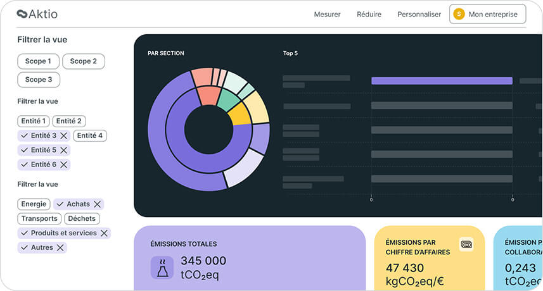The image size is (543, 291).
Task: Click the checkmark on Entité 5
Action: [x=24, y=151]
